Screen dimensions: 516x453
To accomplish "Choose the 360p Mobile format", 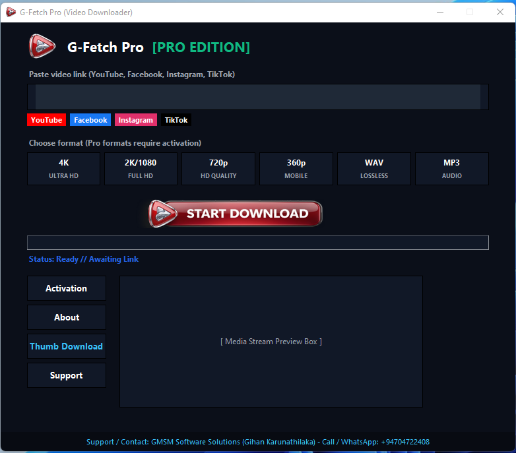I will click(296, 169).
